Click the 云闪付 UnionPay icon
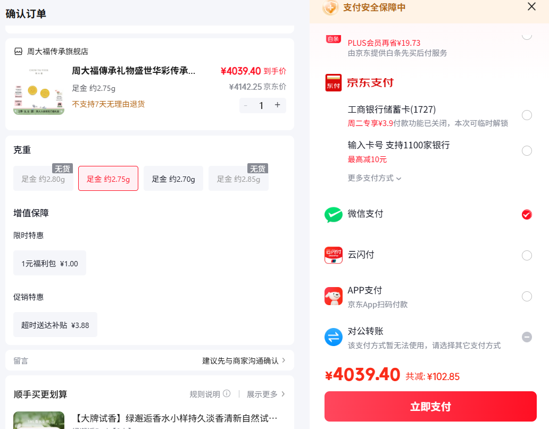The height and width of the screenshot is (429, 549). [x=334, y=255]
